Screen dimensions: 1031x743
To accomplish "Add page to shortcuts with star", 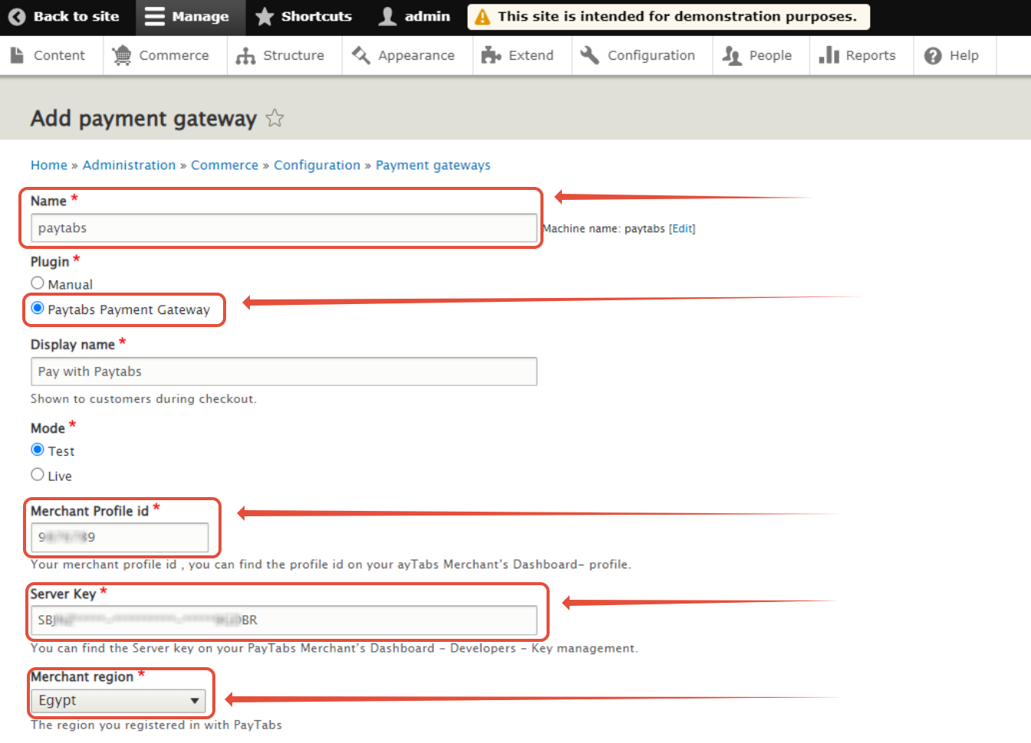I will [x=274, y=118].
